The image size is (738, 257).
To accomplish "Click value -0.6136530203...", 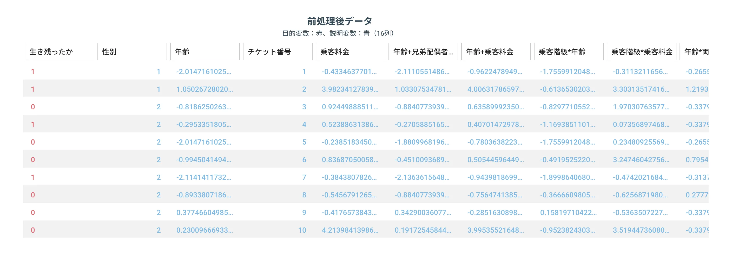I will point(568,89).
